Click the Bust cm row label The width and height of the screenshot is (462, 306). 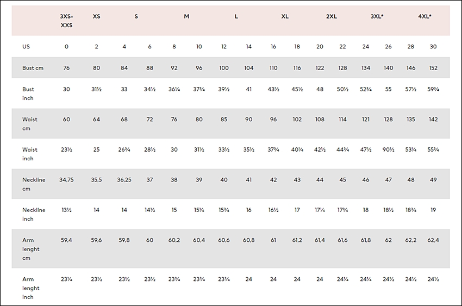(x=33, y=68)
